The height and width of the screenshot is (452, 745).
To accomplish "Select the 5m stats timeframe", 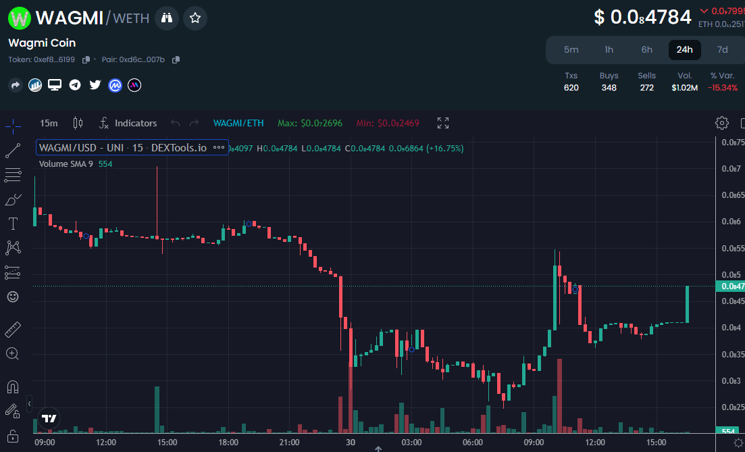I will click(571, 50).
